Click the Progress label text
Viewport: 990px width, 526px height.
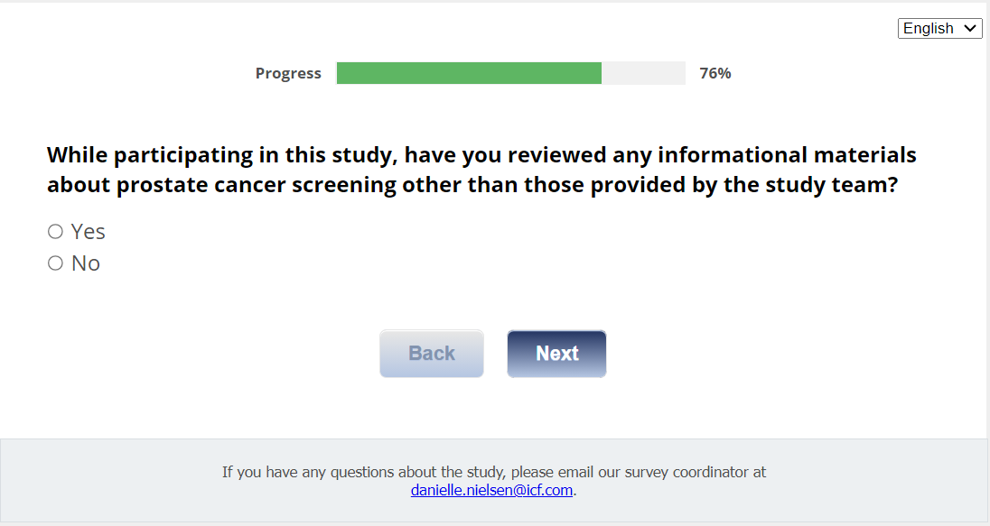pos(288,73)
